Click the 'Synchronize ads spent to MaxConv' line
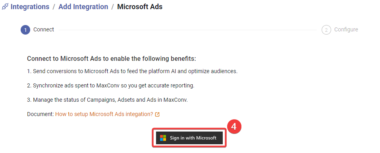The width and height of the screenshot is (380, 153). click(111, 86)
